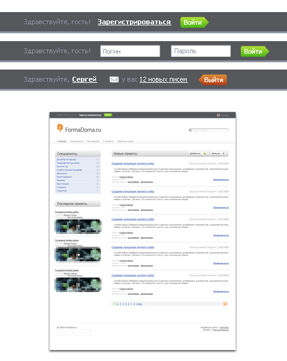Image resolution: width=287 pixels, height=361 pixels.
Task: Click the green Войти button beside Зарегистрироваться
Action: (x=195, y=22)
